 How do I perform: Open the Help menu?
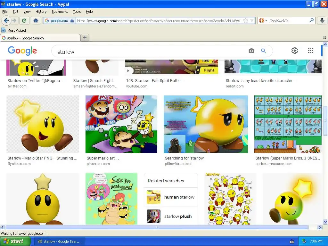[x=89, y=12]
